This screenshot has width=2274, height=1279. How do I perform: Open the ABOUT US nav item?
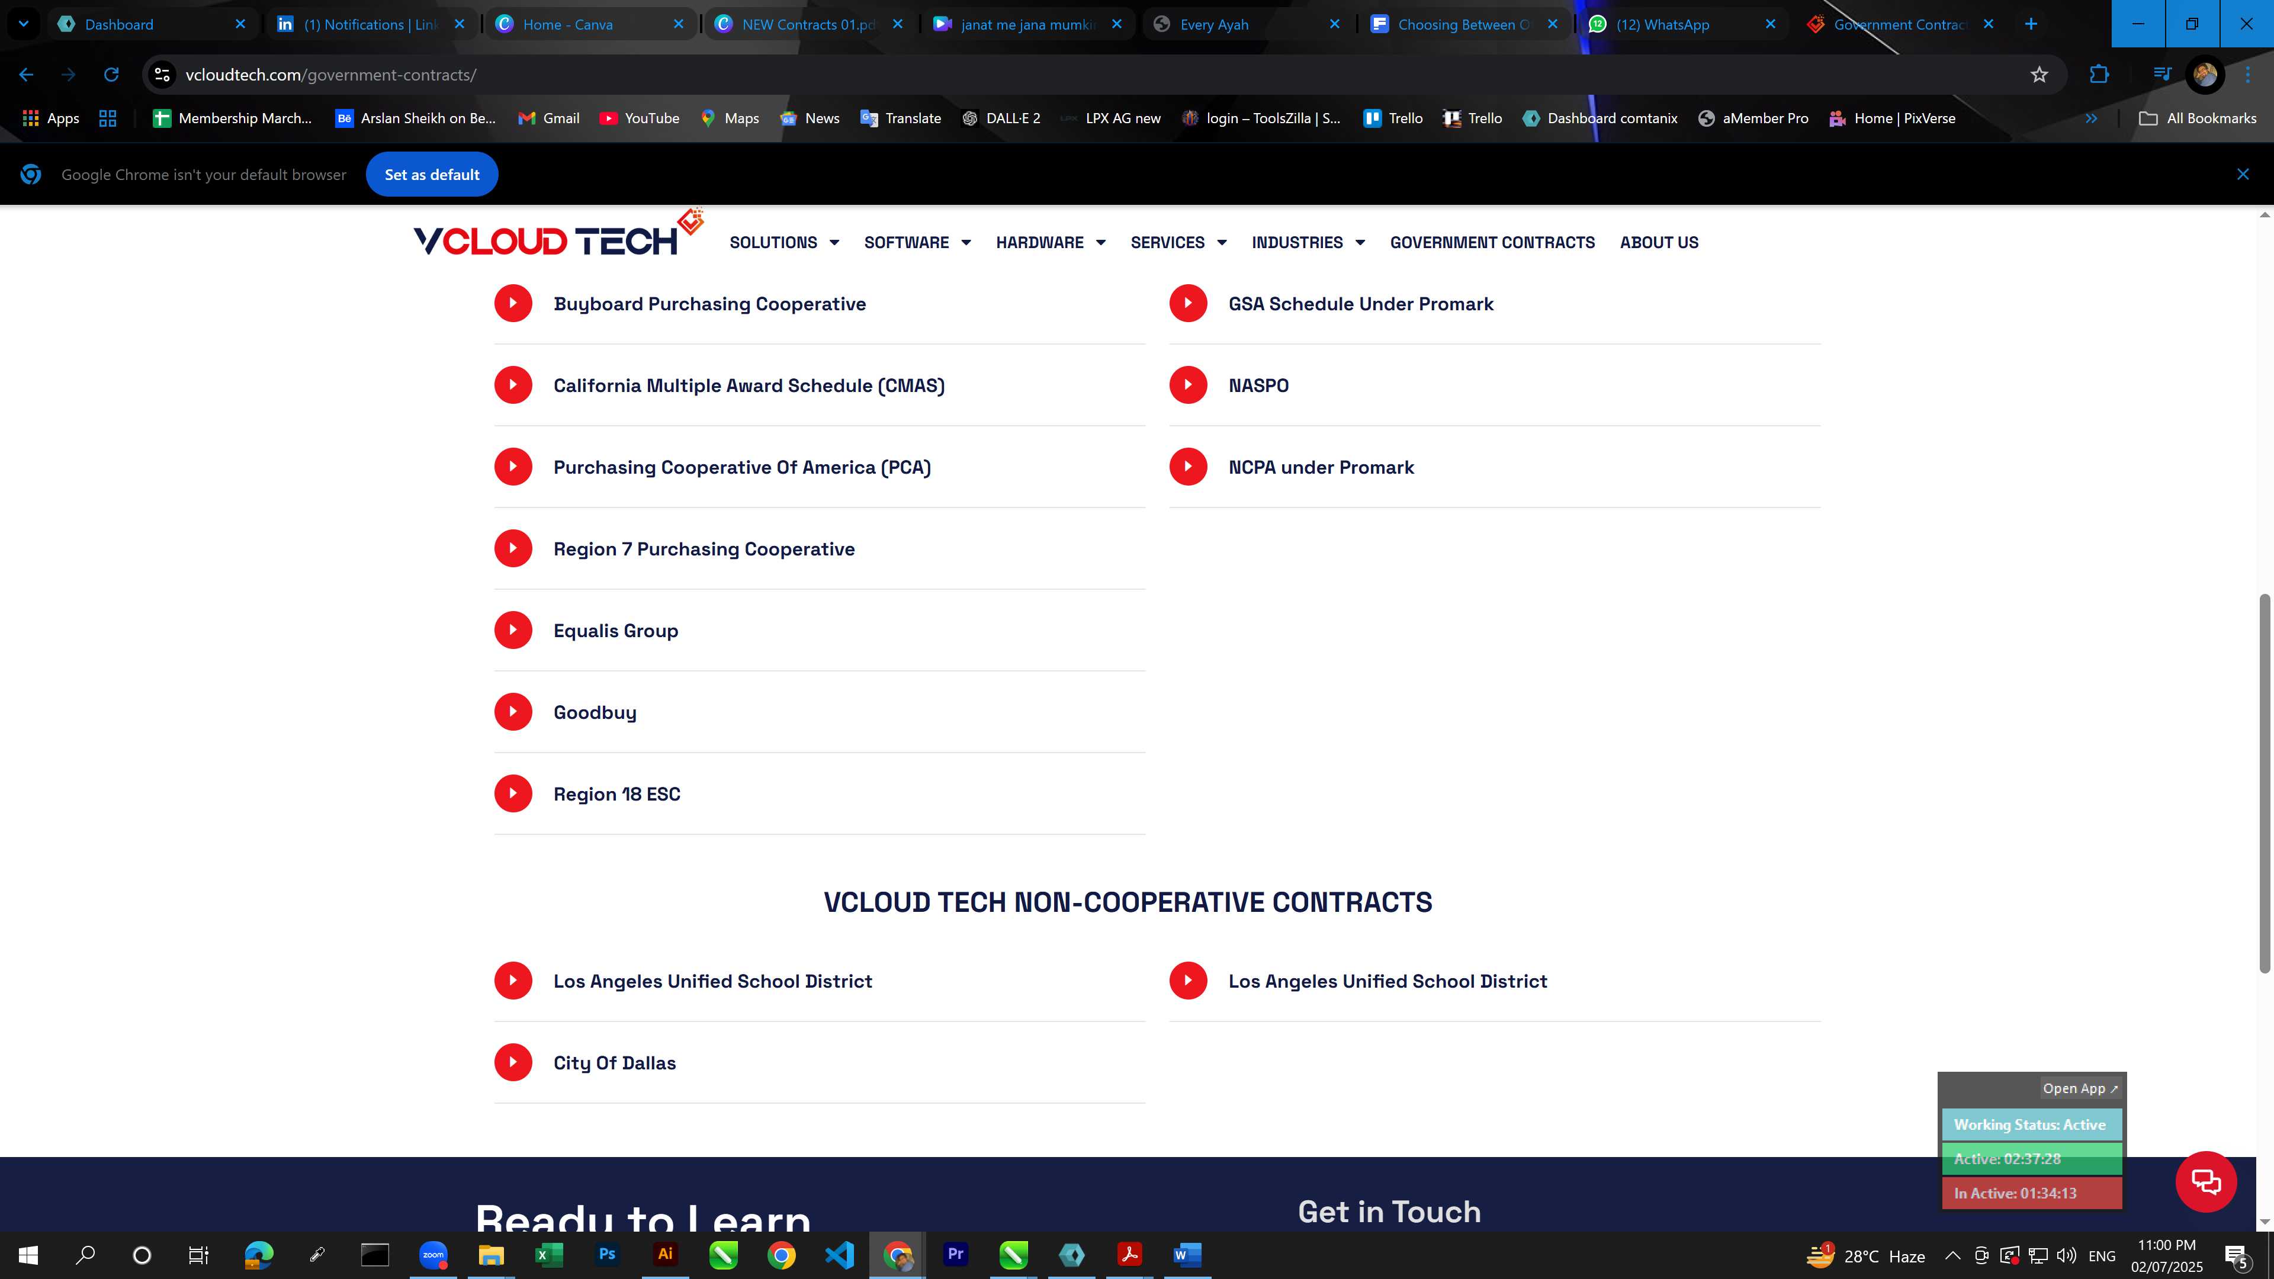1659,242
